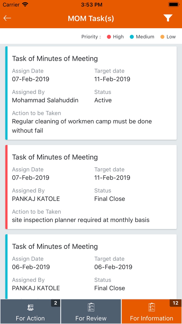
Task: Tap the badge showing 12
Action: pos(175,303)
